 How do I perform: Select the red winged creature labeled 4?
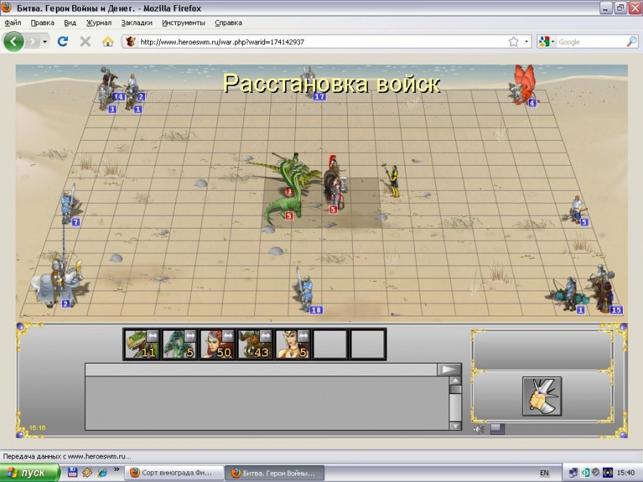click(x=524, y=85)
